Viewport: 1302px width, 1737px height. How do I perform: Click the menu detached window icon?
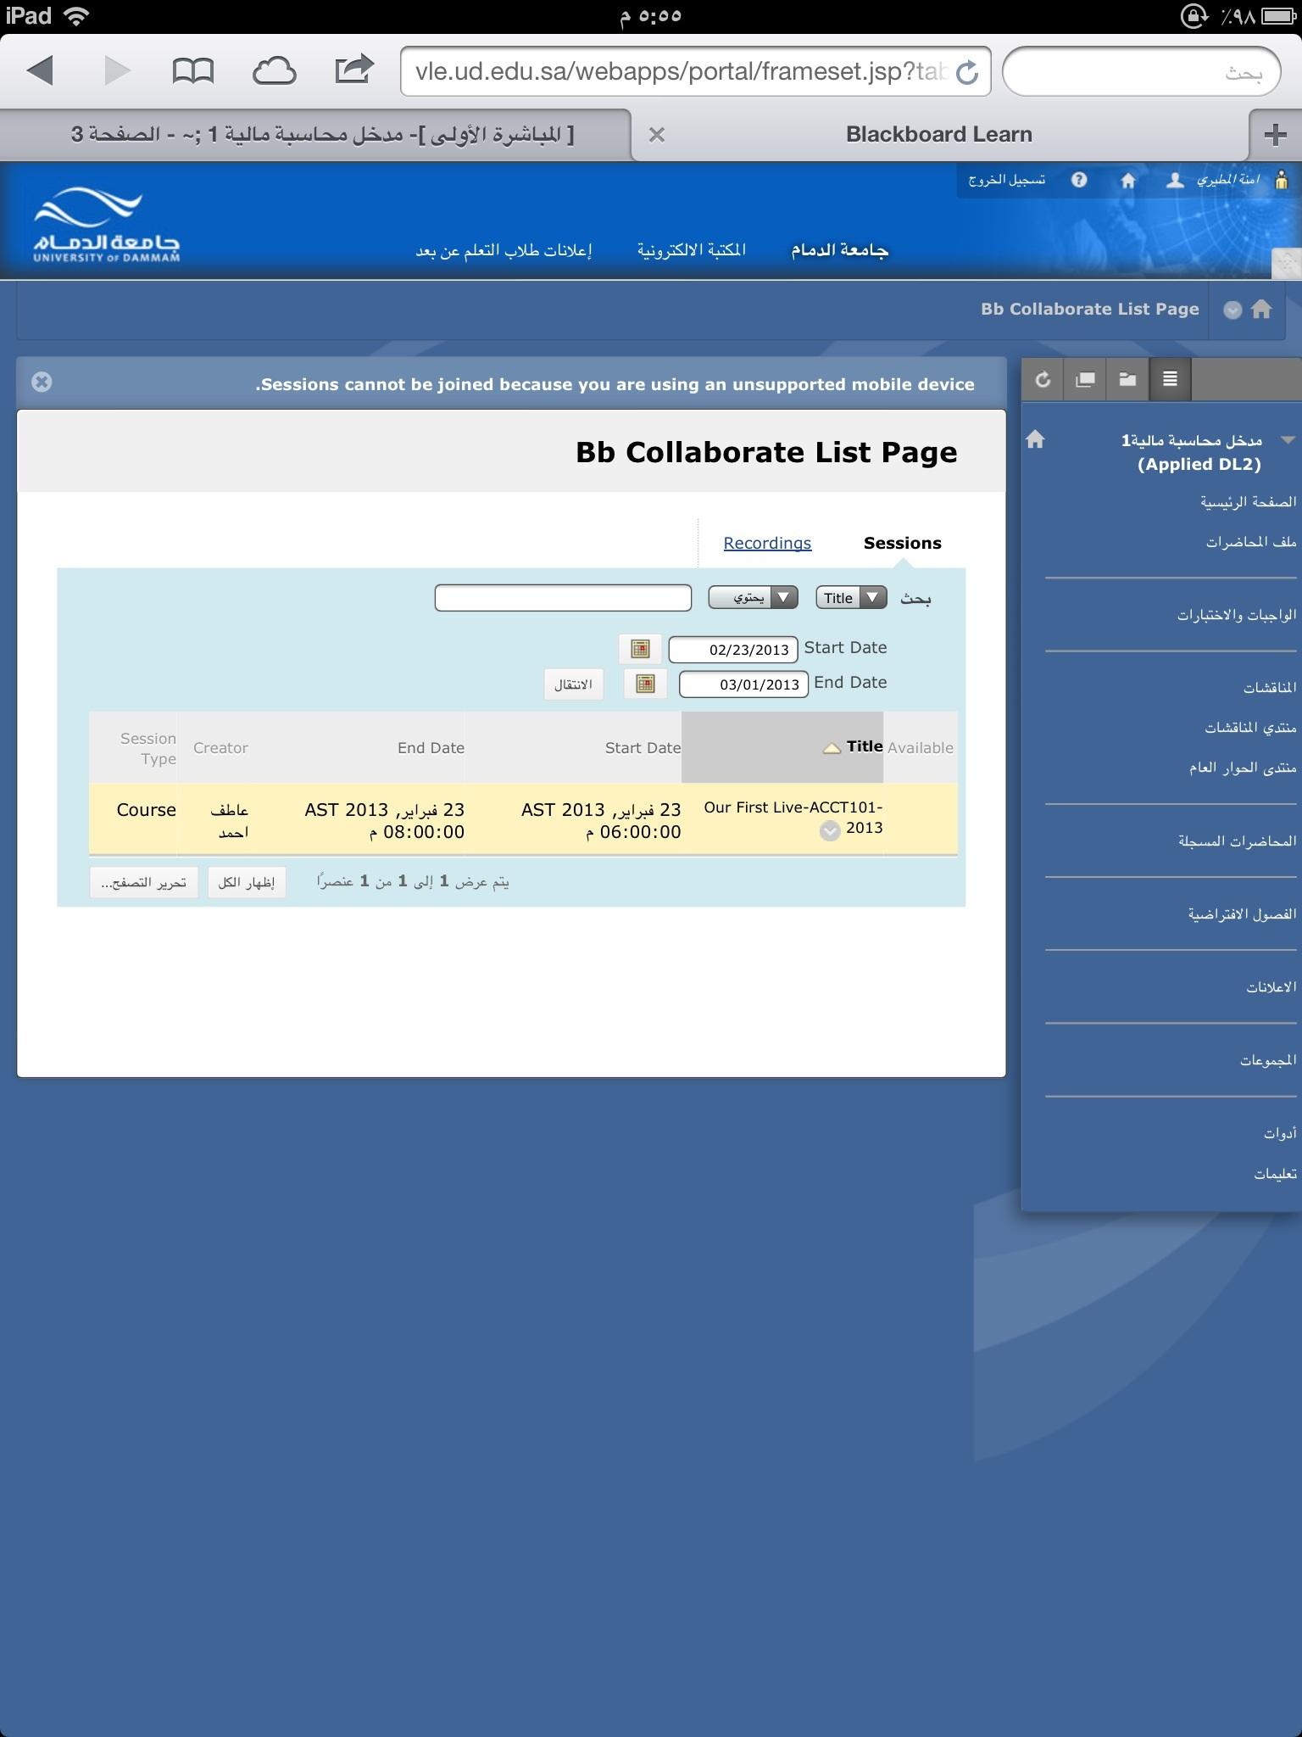(1085, 379)
